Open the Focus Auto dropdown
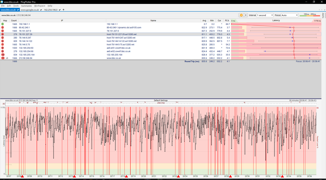326x180 pixels. [290, 15]
